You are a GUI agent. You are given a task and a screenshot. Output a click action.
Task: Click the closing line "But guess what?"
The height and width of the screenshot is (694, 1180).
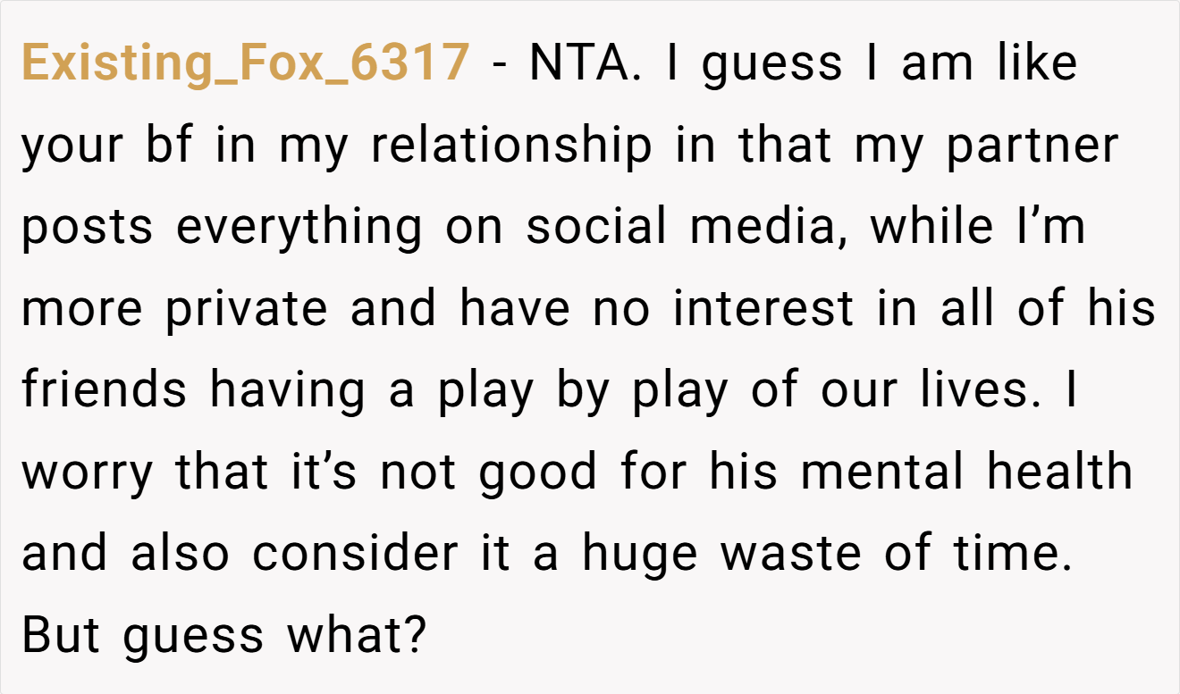pyautogui.click(x=222, y=637)
